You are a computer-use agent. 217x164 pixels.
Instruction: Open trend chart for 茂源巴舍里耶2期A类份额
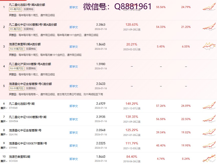click(209, 46)
